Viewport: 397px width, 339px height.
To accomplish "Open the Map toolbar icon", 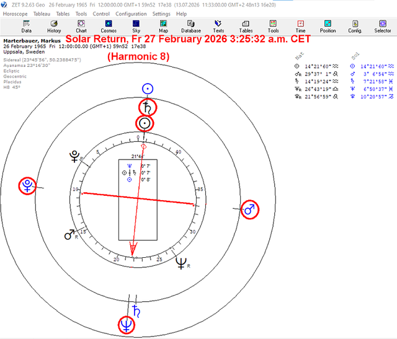I will [x=163, y=27].
